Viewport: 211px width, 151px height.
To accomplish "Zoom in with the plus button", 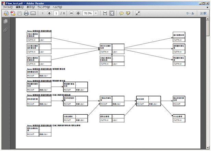I will tap(78, 13).
